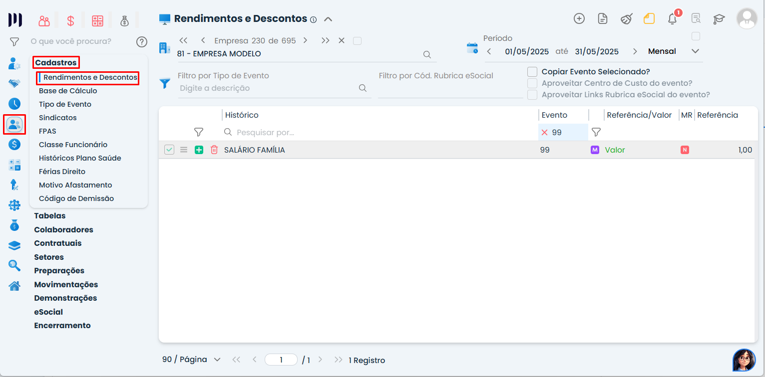The width and height of the screenshot is (765, 377).
Task: Click the circled plus icon in header
Action: coord(579,19)
